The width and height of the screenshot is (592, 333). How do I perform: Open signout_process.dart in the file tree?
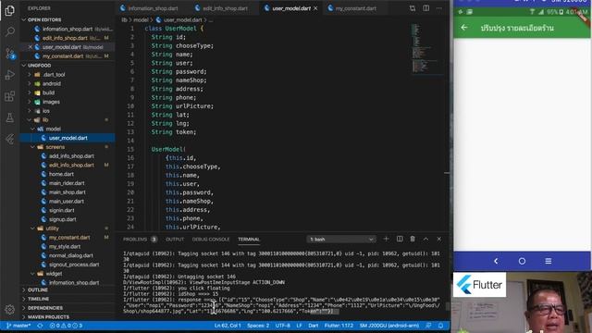(74, 265)
